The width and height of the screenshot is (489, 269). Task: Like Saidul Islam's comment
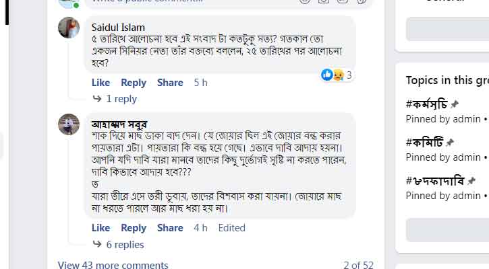tap(100, 83)
